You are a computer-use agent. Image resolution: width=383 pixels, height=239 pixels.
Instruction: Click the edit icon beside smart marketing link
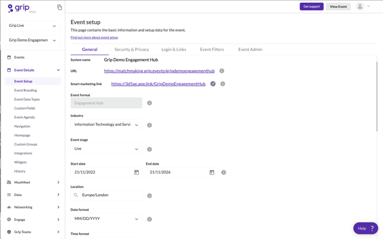213,84
